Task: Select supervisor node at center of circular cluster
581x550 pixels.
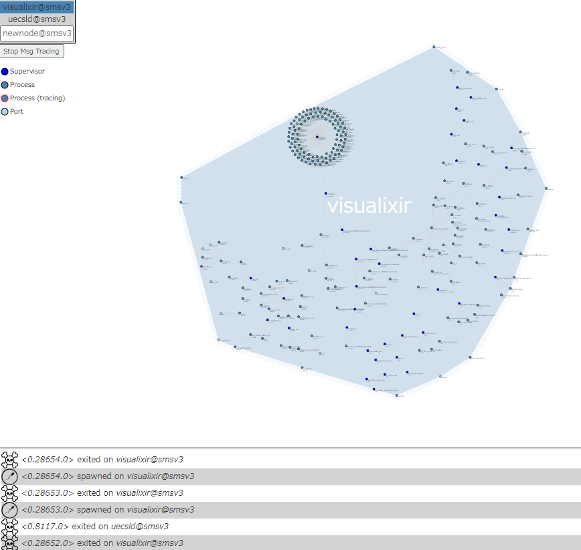Action: point(317,137)
